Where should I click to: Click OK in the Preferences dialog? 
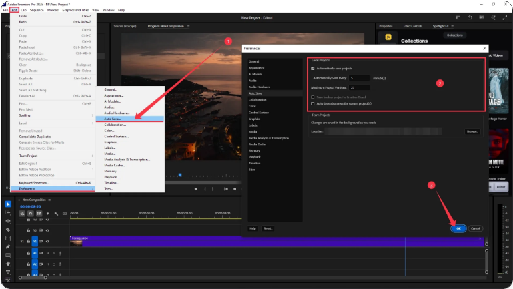458,228
